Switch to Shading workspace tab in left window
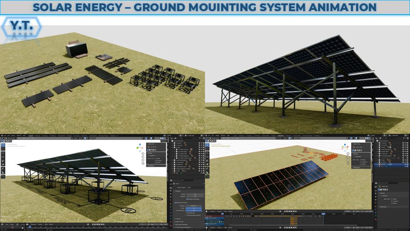The image size is (410, 231). click(69, 136)
